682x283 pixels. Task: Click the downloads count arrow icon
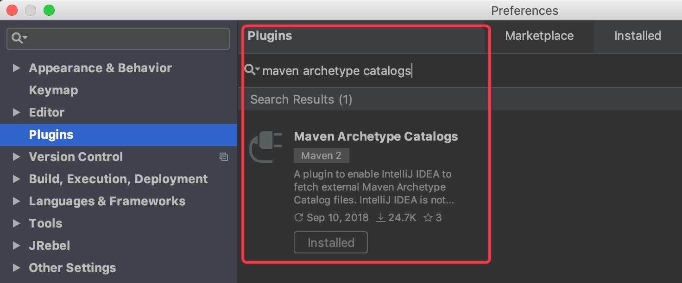tap(380, 217)
